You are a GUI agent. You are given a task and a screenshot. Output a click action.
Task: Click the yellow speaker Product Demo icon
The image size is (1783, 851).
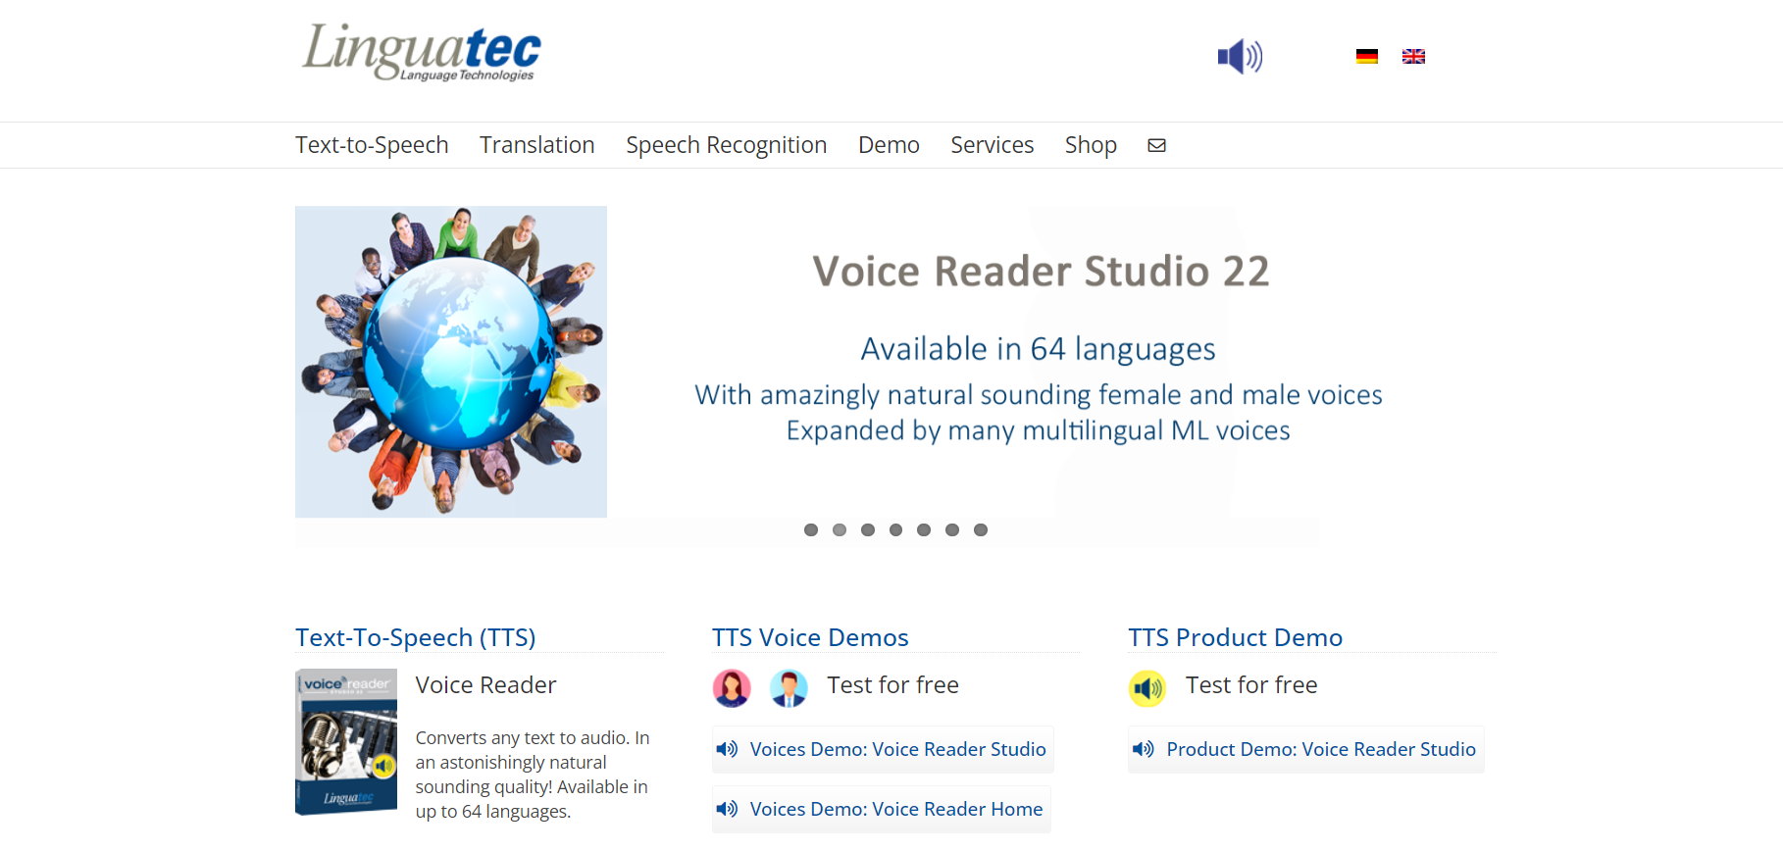pos(1147,688)
